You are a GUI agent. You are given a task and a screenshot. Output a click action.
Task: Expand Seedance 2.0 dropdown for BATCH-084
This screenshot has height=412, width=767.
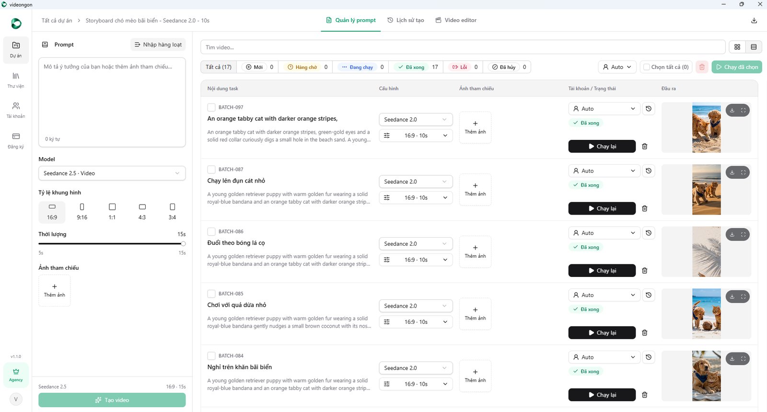click(416, 368)
